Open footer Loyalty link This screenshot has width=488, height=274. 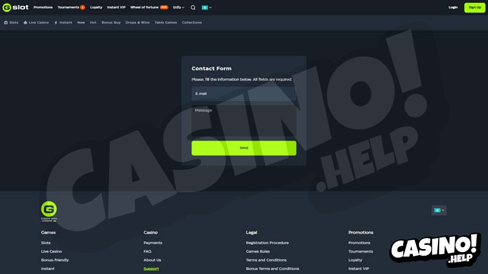(355, 260)
